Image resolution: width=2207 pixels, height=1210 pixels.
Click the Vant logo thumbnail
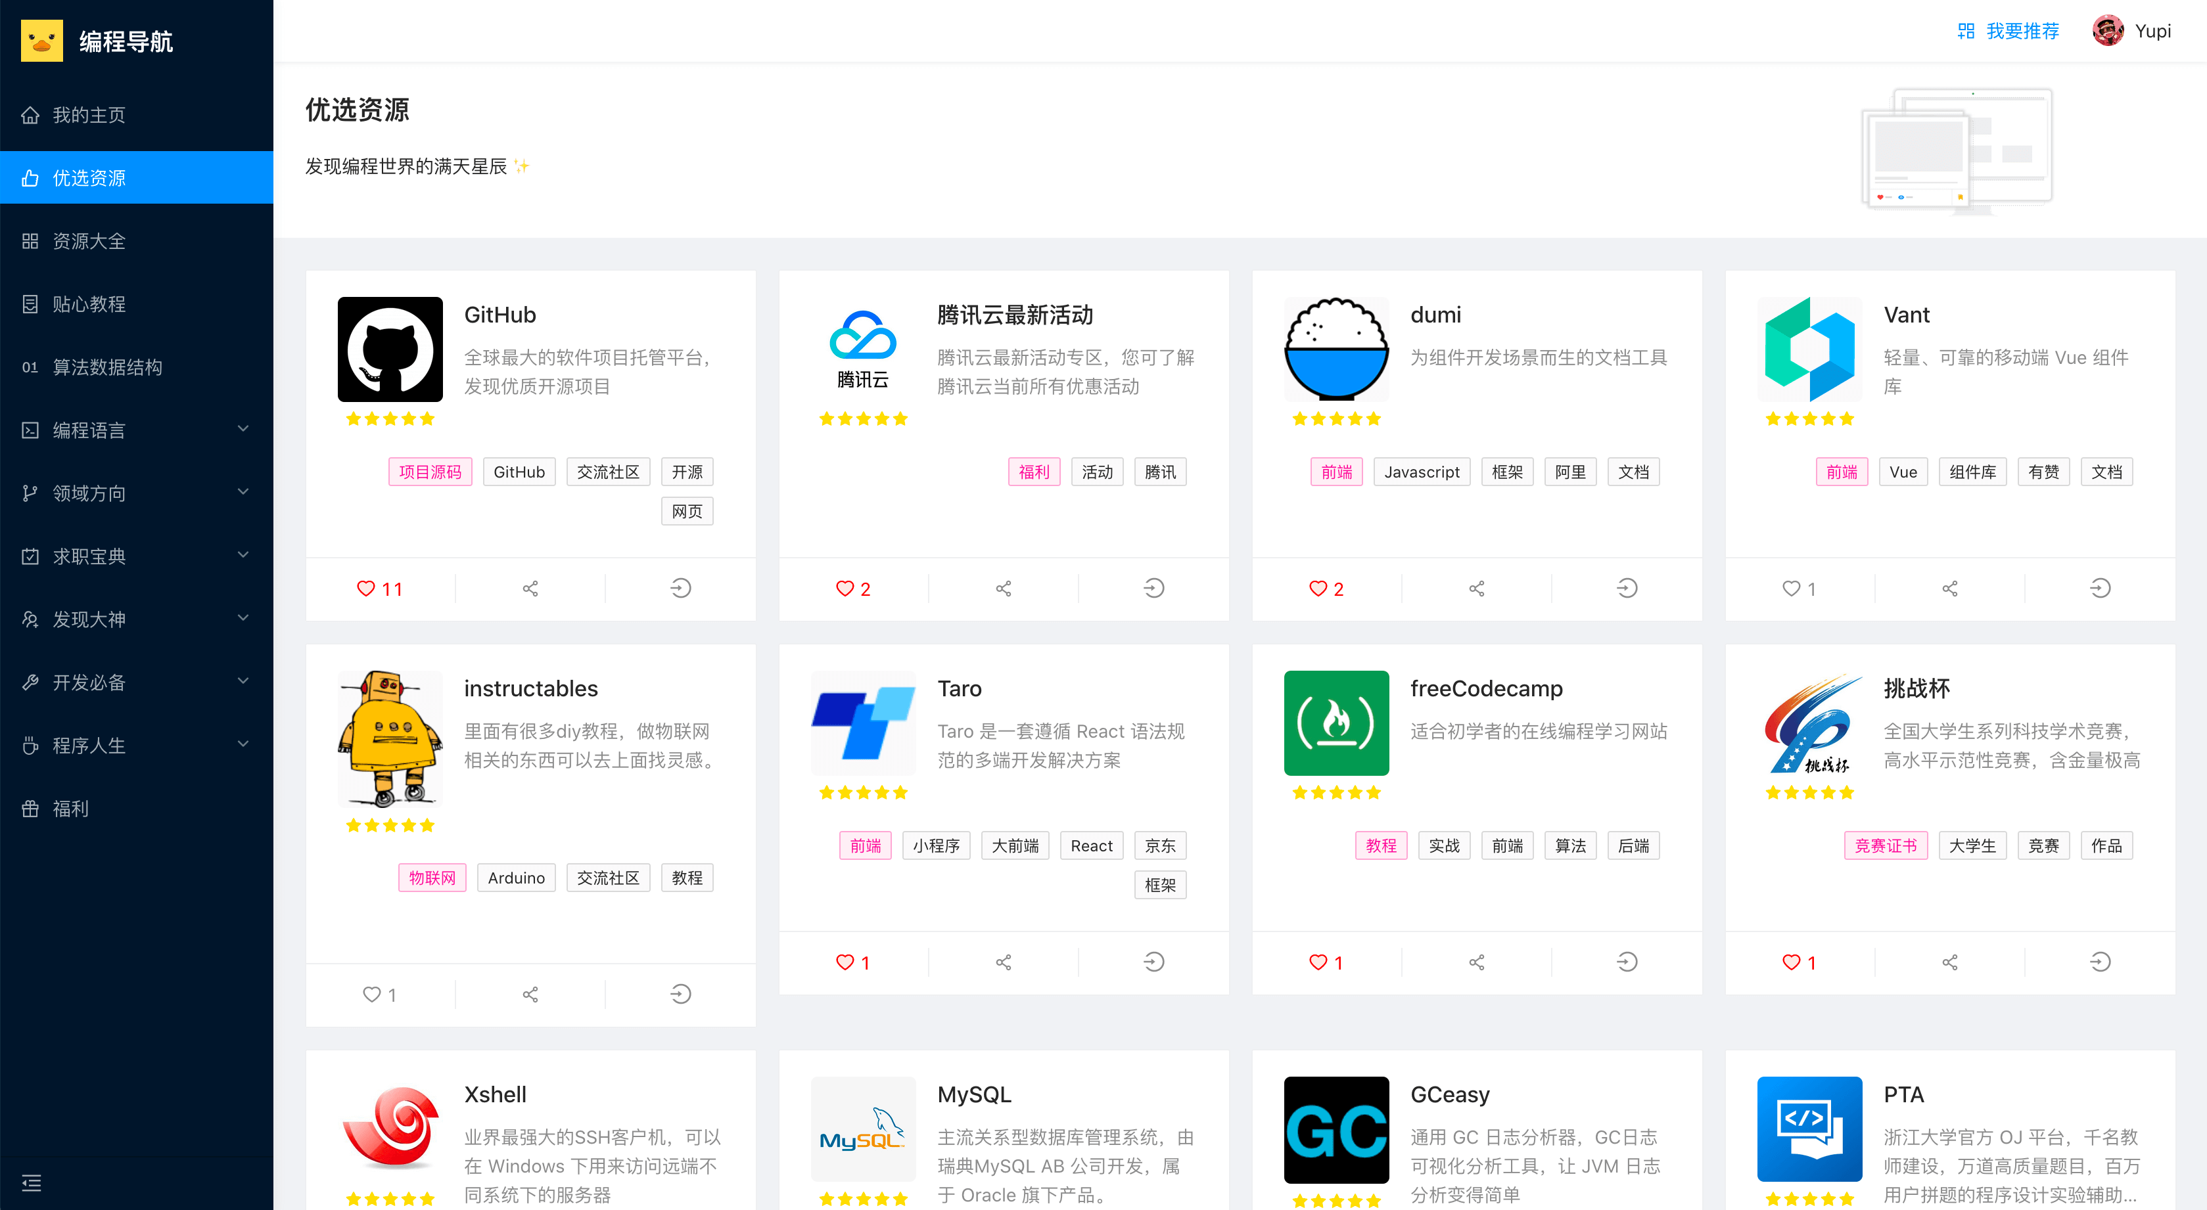pyautogui.click(x=1809, y=349)
